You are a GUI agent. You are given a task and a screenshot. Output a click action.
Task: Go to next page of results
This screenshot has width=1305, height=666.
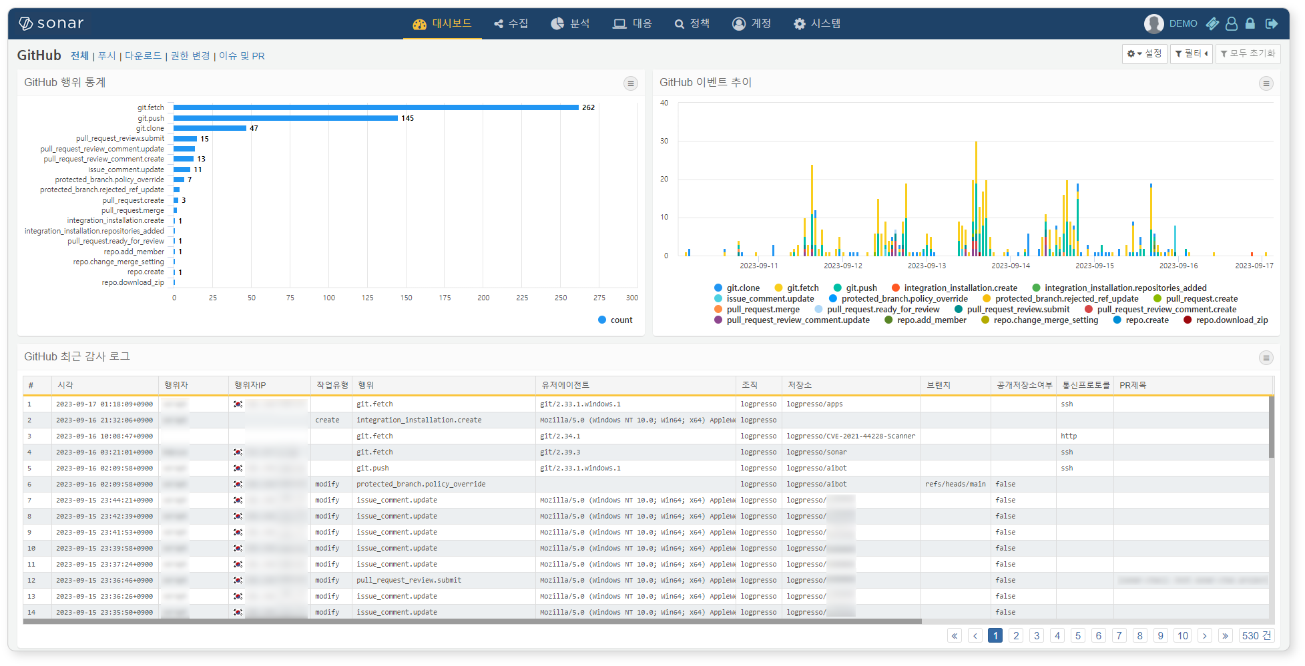(1204, 636)
